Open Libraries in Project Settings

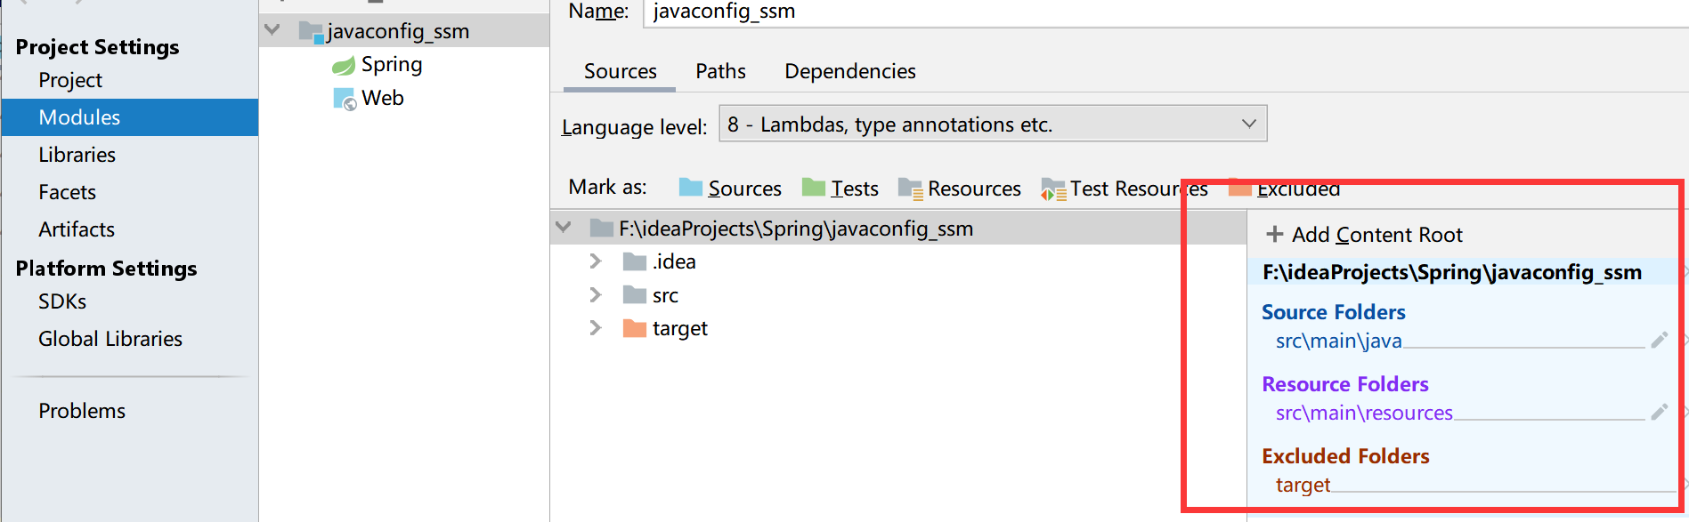[x=77, y=155]
